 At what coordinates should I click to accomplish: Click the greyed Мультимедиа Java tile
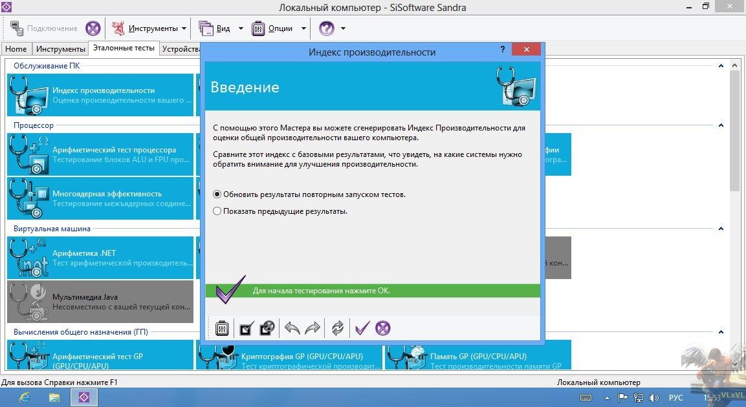click(100, 302)
